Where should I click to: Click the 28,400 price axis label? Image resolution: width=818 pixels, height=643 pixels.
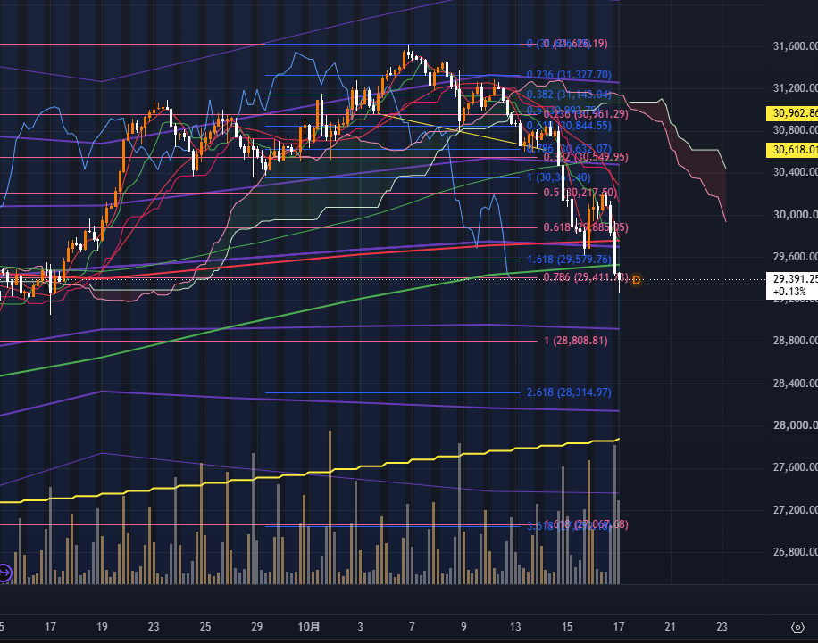[x=795, y=383]
